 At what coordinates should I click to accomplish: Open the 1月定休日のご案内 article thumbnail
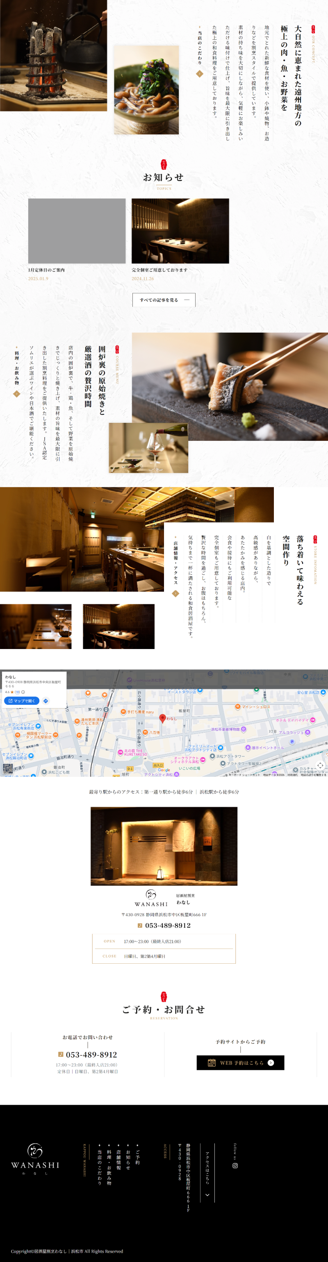pos(77,231)
